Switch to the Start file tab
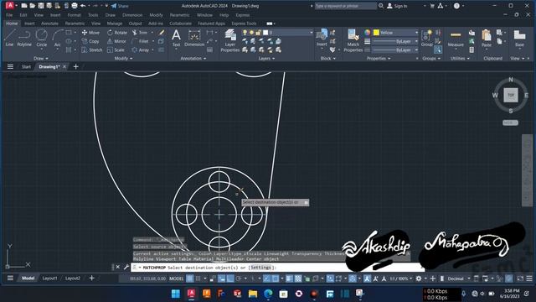The height and width of the screenshot is (302, 536). click(26, 67)
